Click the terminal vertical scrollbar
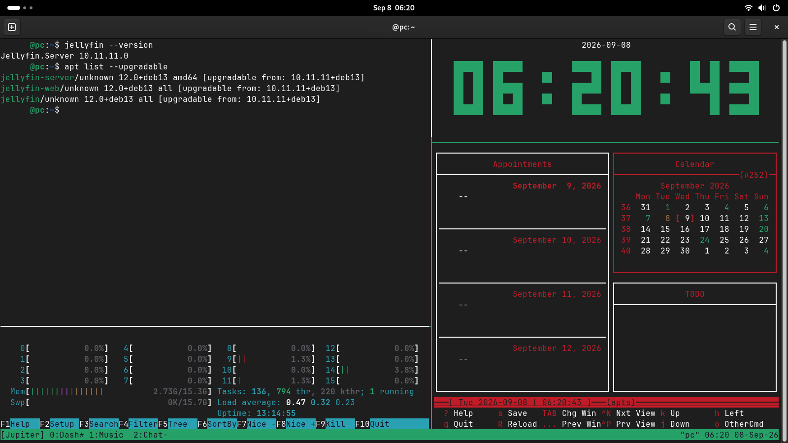 (784, 236)
